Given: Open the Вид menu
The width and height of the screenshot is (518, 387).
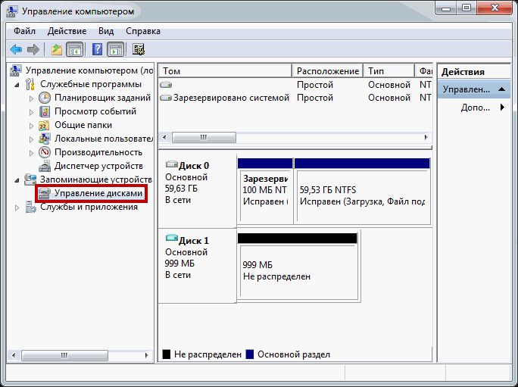Looking at the screenshot, I should coord(106,31).
